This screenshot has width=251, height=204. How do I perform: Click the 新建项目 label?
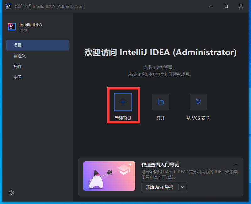123,118
